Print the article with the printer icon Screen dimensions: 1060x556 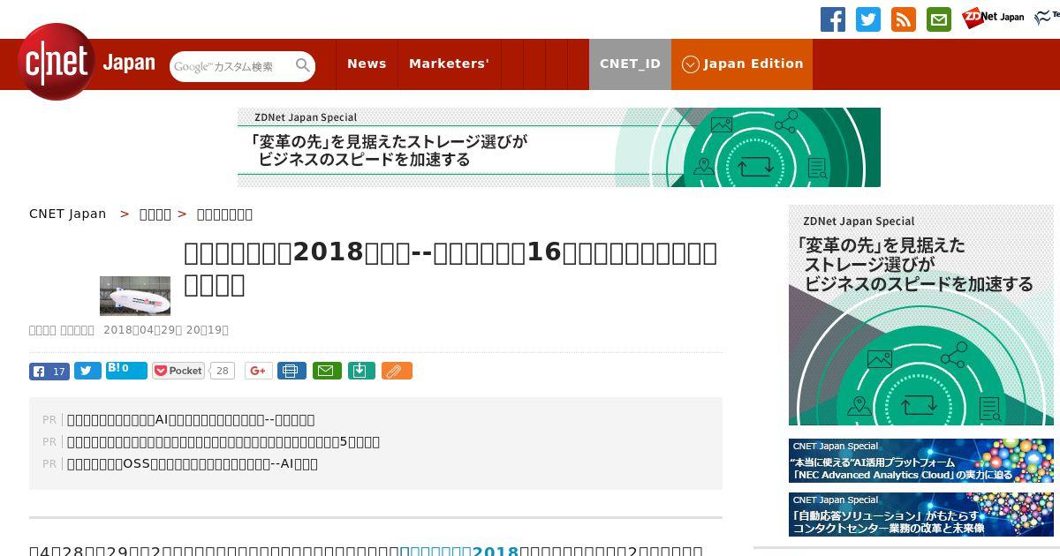[x=291, y=371]
